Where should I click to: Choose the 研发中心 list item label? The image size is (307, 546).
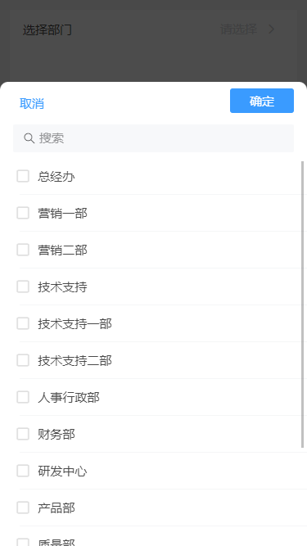(x=63, y=472)
